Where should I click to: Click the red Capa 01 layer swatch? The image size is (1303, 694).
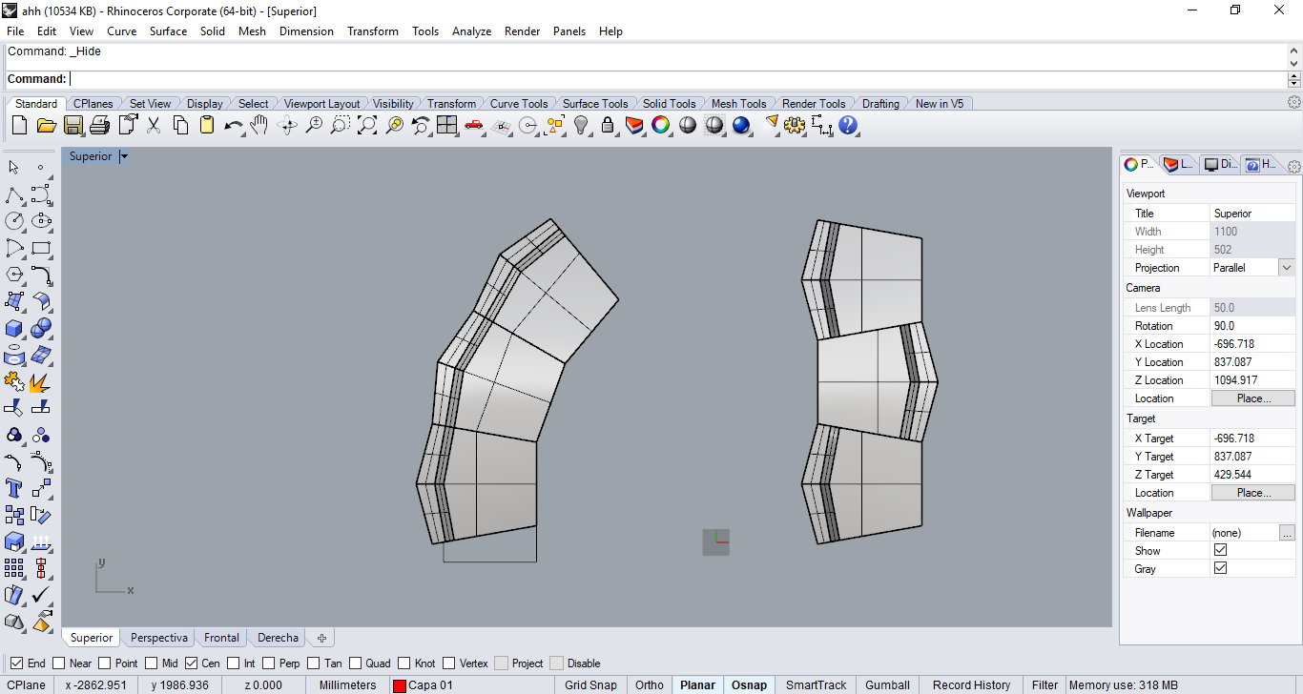[x=400, y=685]
